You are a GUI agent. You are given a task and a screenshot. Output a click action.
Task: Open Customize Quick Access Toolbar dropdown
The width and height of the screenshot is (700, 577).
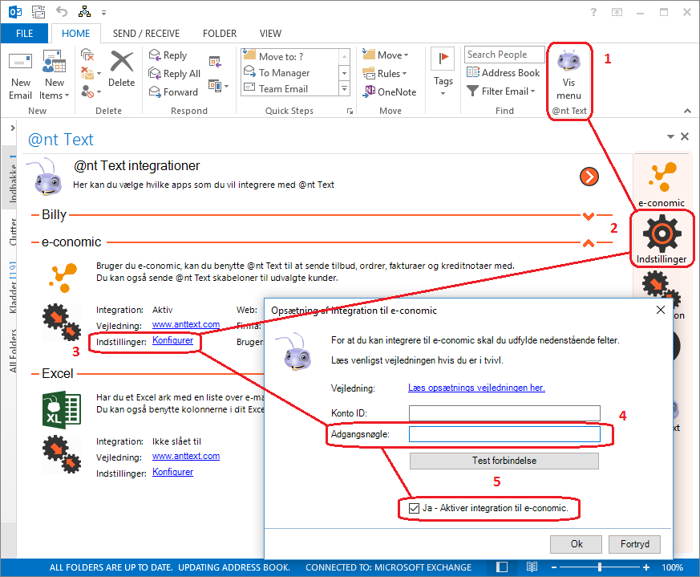(103, 13)
